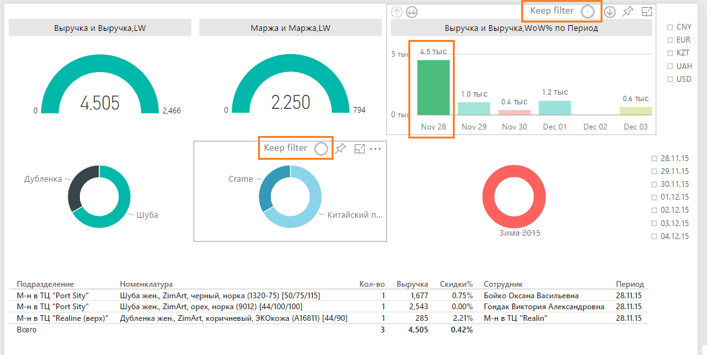Select the Dec 01 bar in chart
This screenshot has height=355, width=707.
(x=555, y=108)
